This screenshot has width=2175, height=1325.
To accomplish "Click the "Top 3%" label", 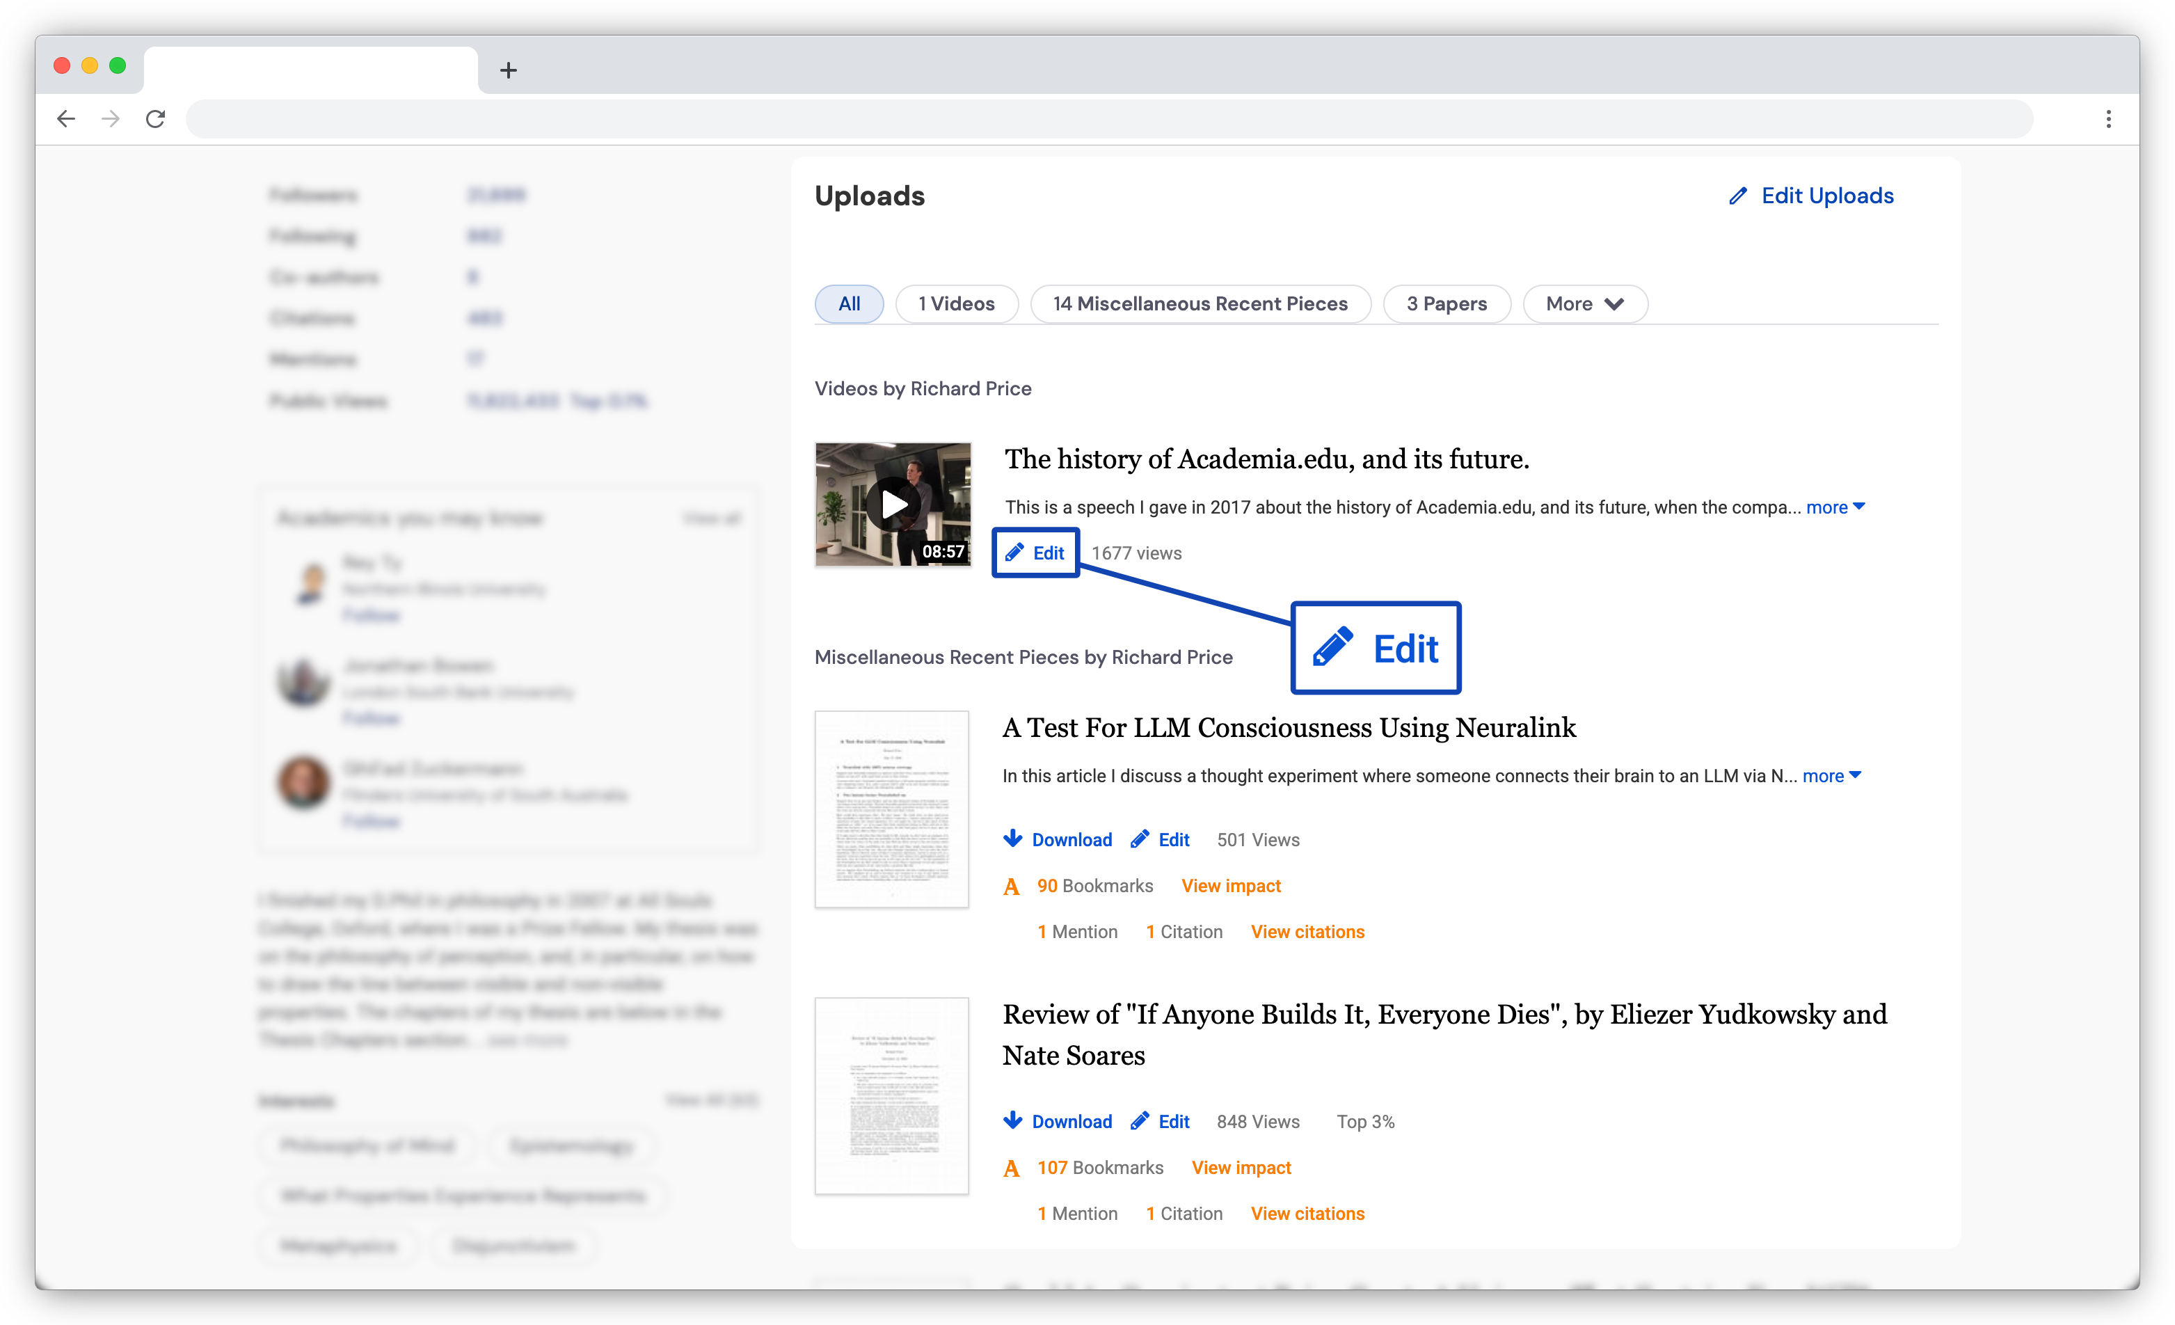I will point(1366,1121).
